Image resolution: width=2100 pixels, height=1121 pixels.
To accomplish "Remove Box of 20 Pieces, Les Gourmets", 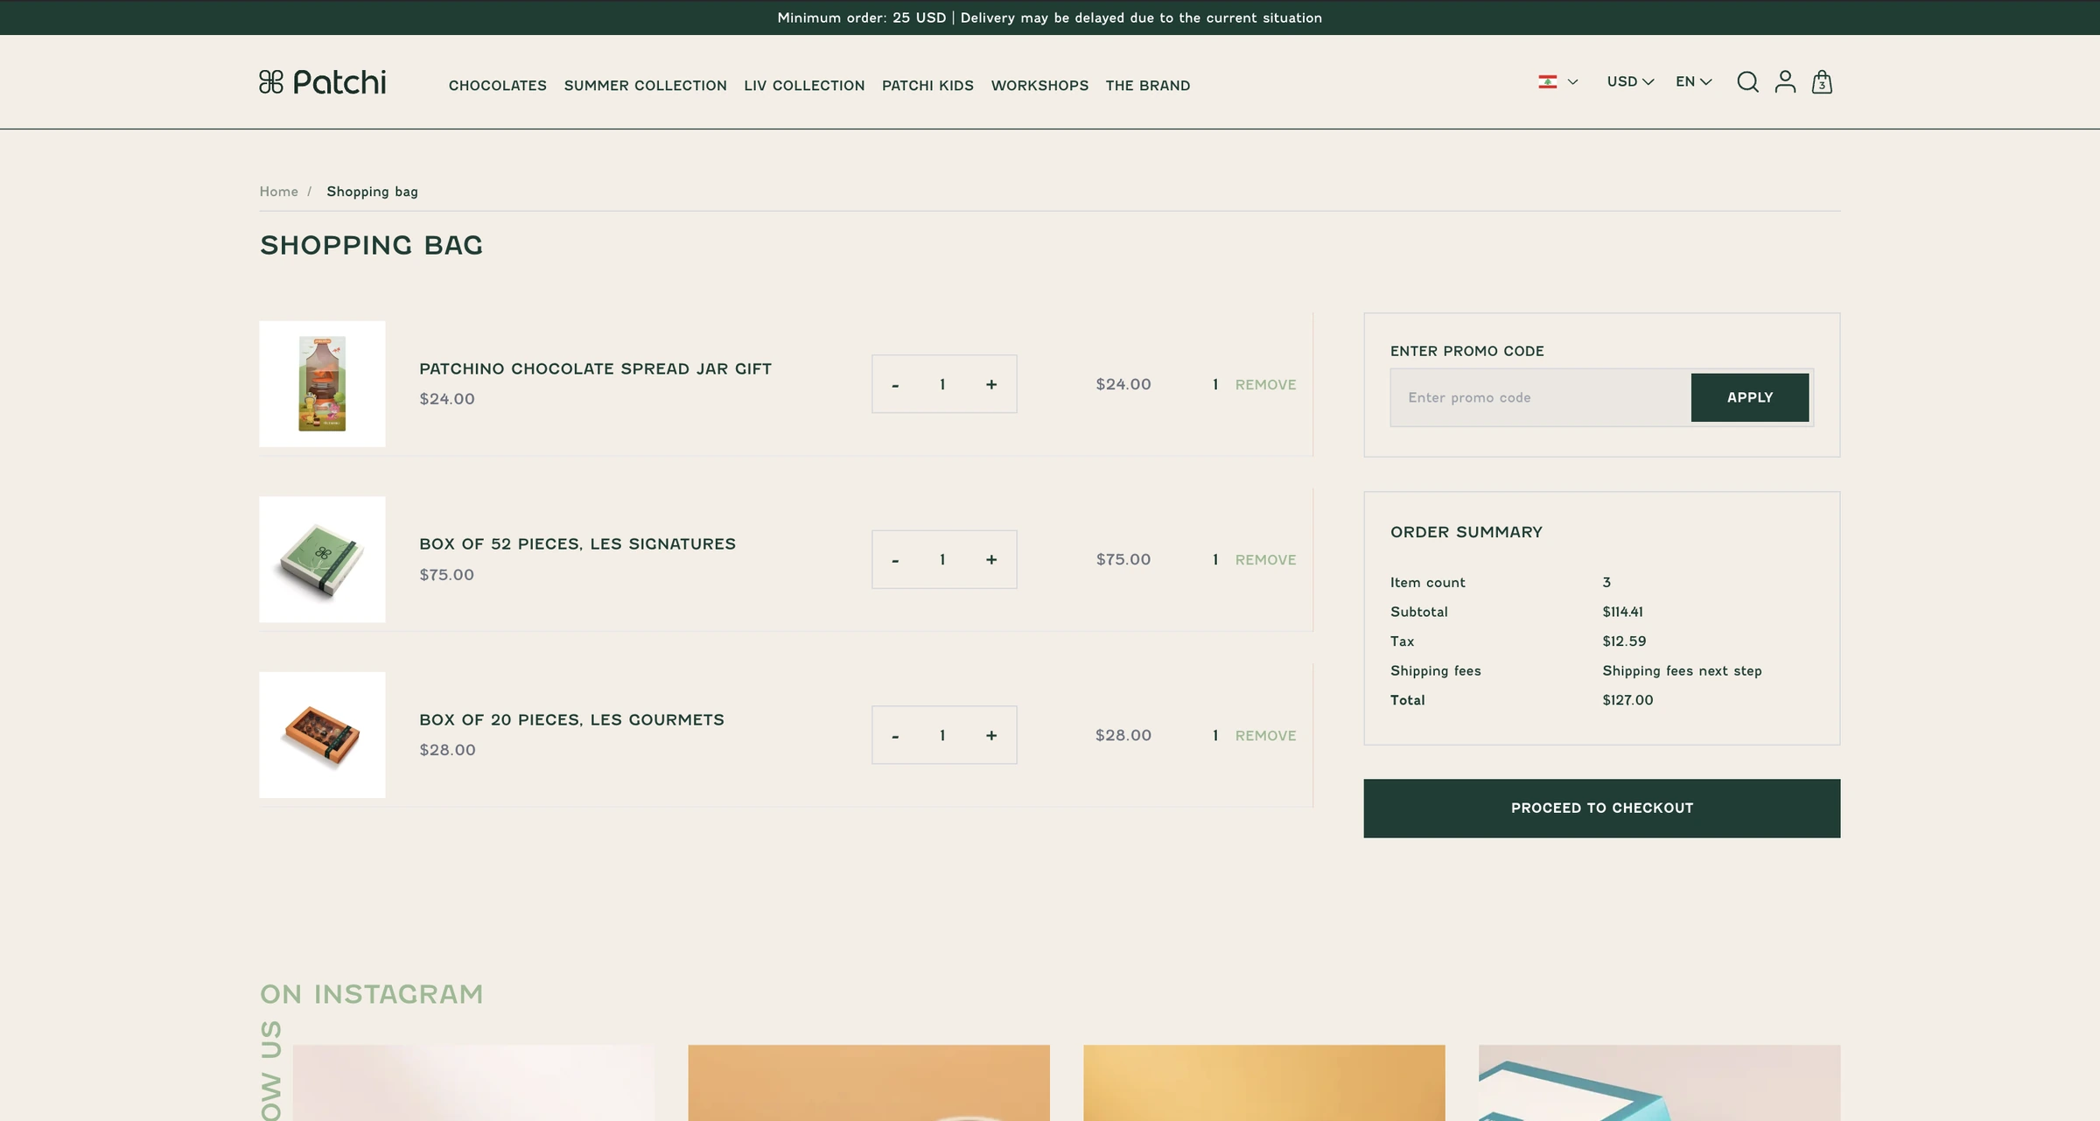I will [1265, 736].
